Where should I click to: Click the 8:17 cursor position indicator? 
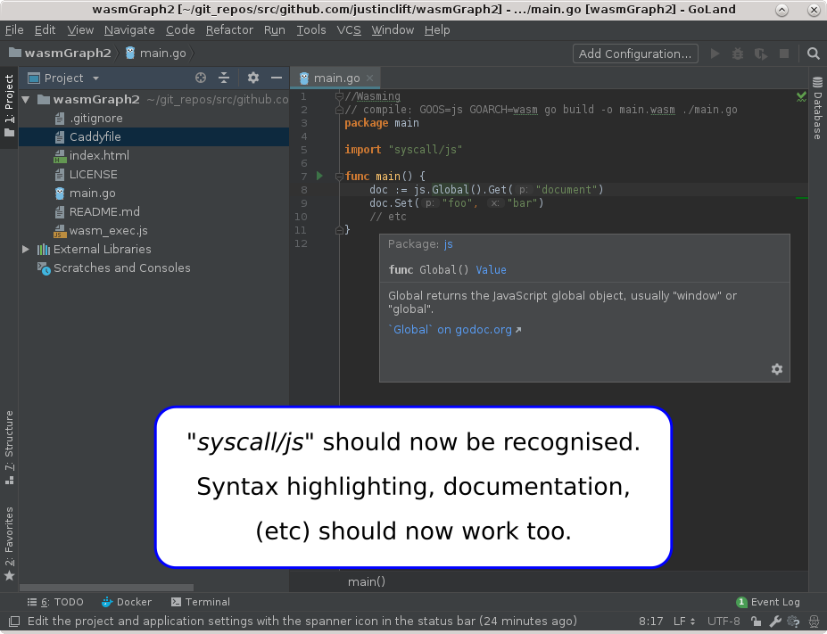tap(651, 622)
